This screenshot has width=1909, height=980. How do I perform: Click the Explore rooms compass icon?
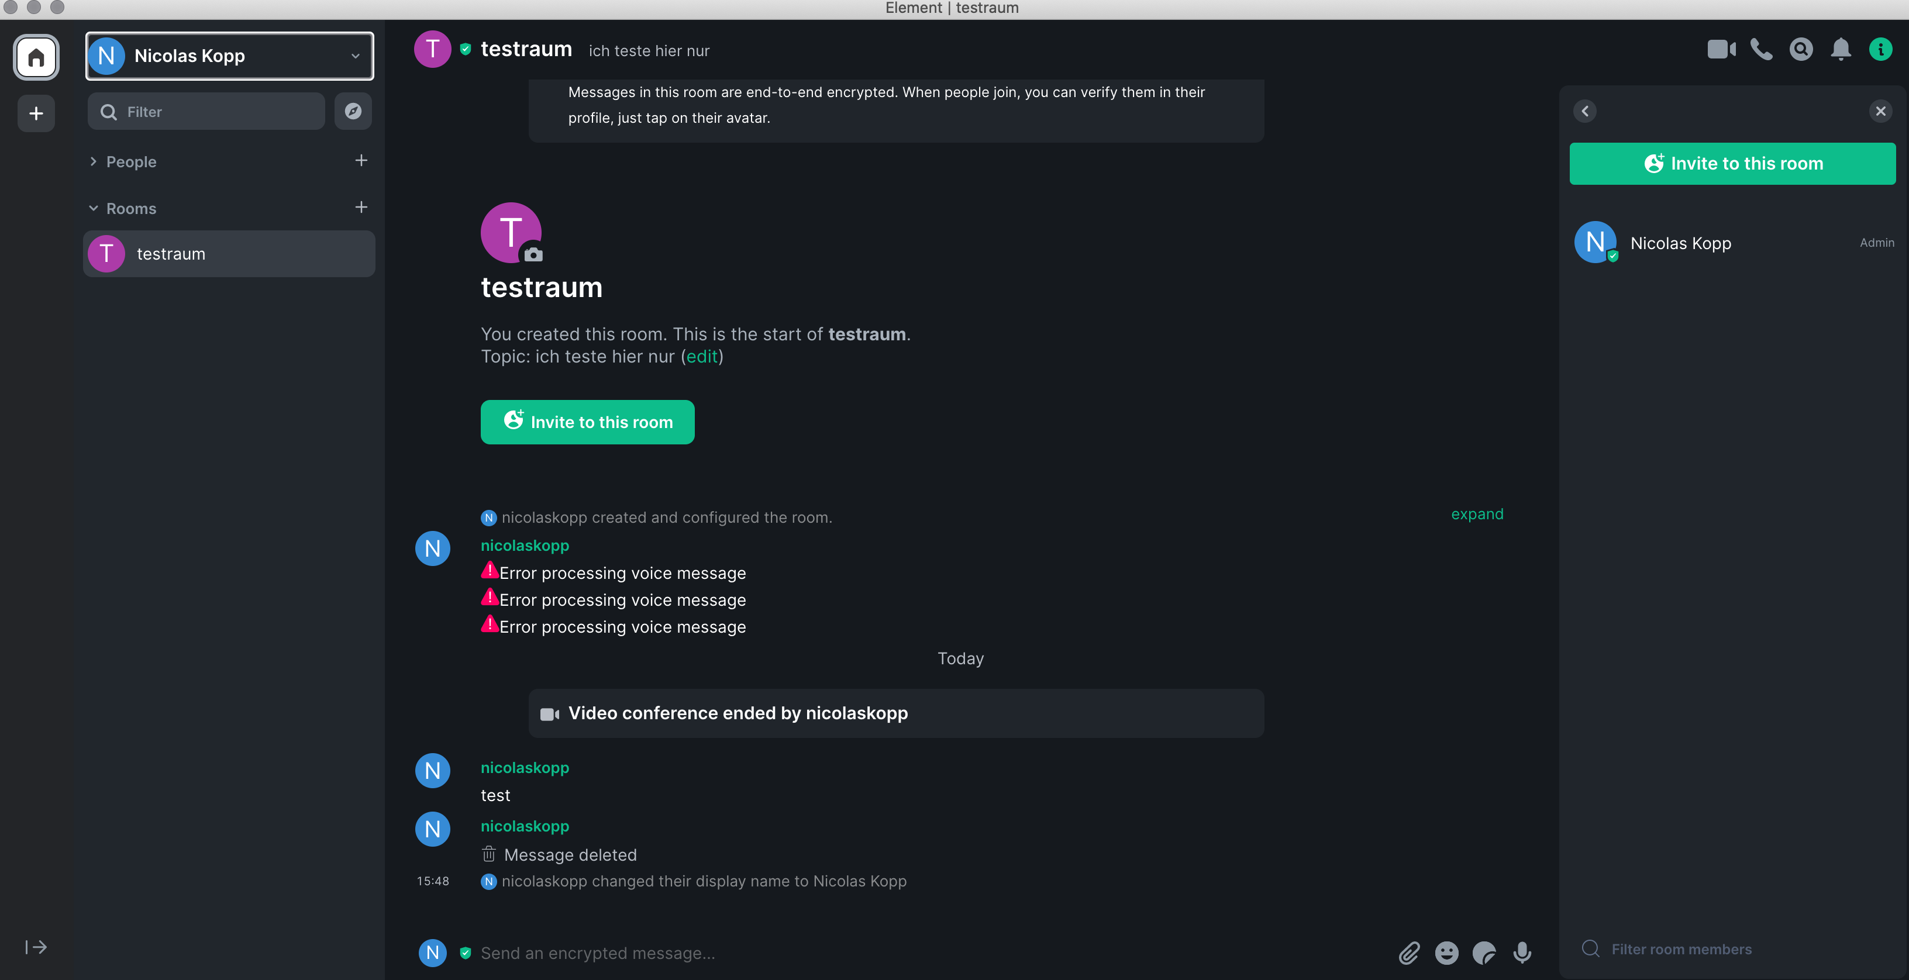click(353, 111)
